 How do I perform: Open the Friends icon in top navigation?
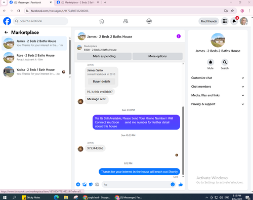click(x=125, y=21)
